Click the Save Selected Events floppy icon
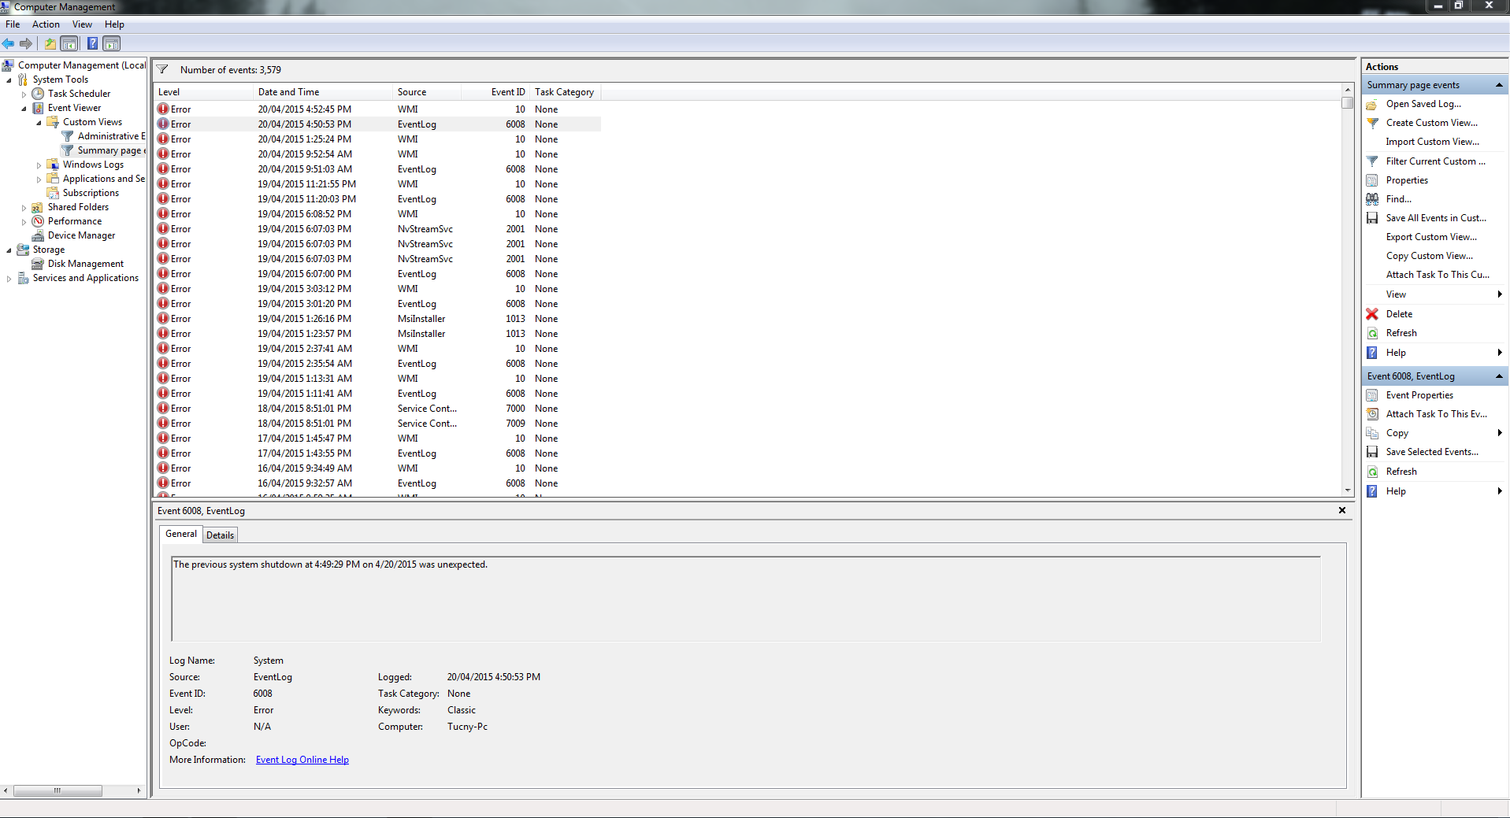Screen dimensions: 1510x818 click(x=1372, y=452)
